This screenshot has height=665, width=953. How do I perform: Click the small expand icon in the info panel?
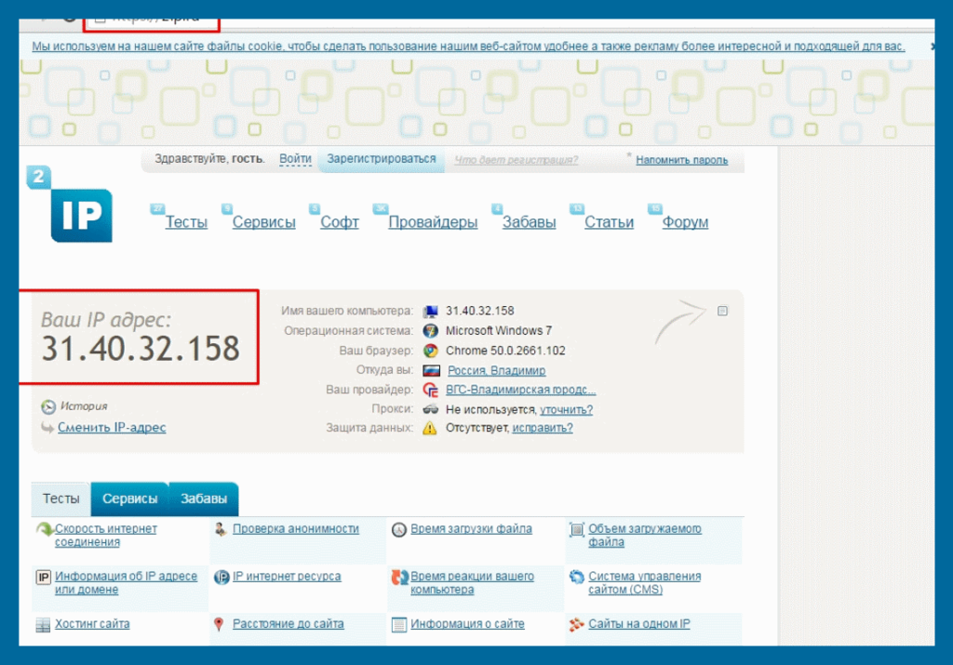pos(722,311)
